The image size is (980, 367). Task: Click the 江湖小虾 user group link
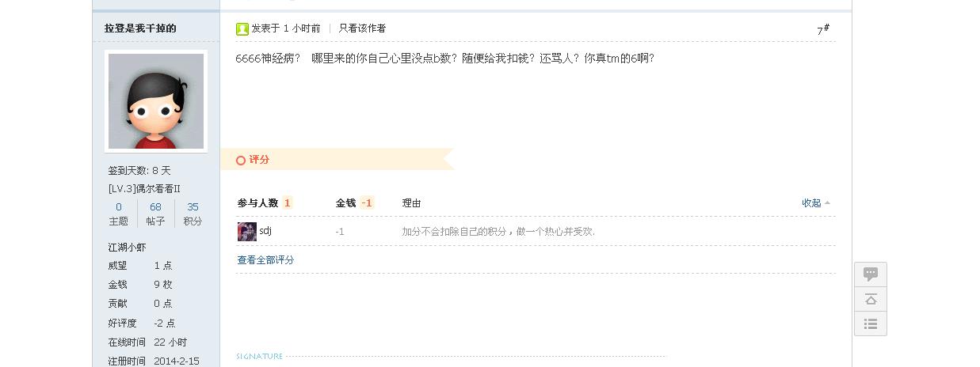[x=127, y=248]
